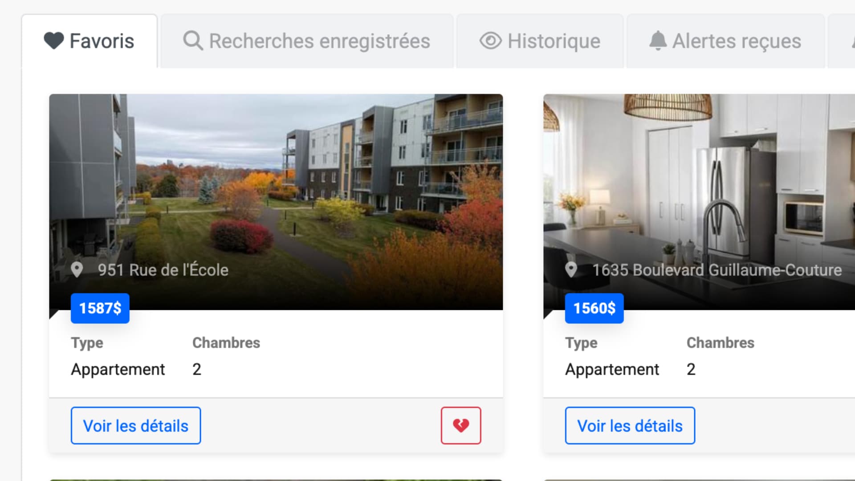Click Voir les détails for 1560$ listing

pyautogui.click(x=630, y=425)
